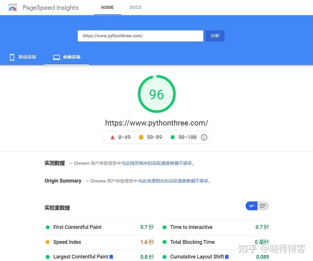
Task: Select the HOME tab
Action: coord(107,7)
